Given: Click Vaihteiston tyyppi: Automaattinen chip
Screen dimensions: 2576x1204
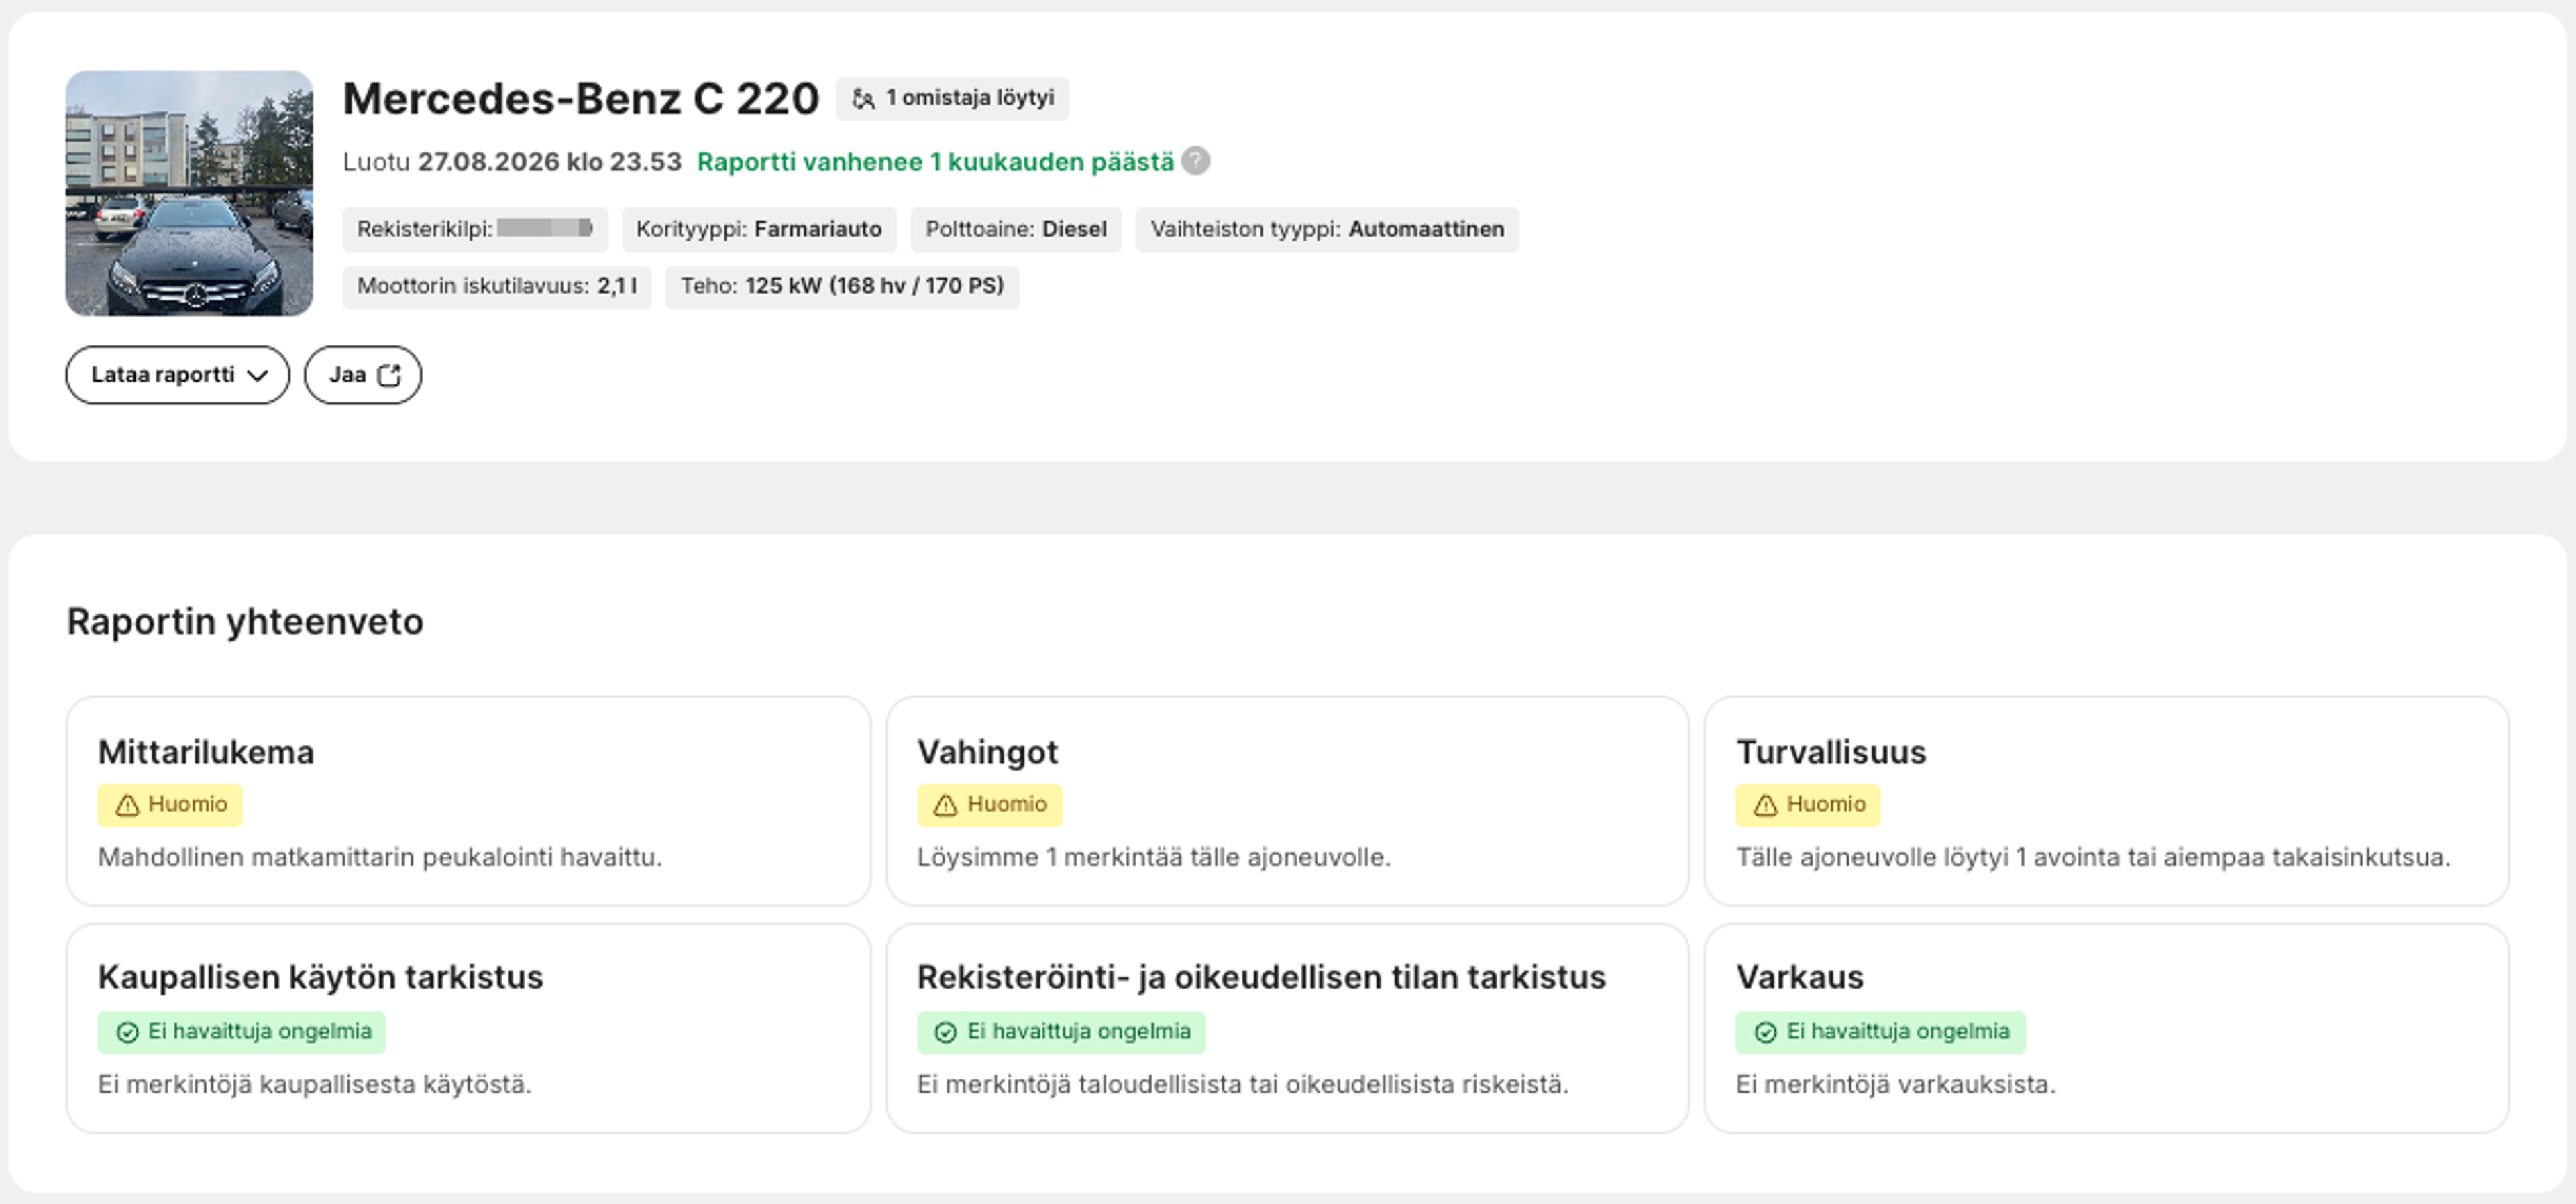Looking at the screenshot, I should pyautogui.click(x=1327, y=229).
